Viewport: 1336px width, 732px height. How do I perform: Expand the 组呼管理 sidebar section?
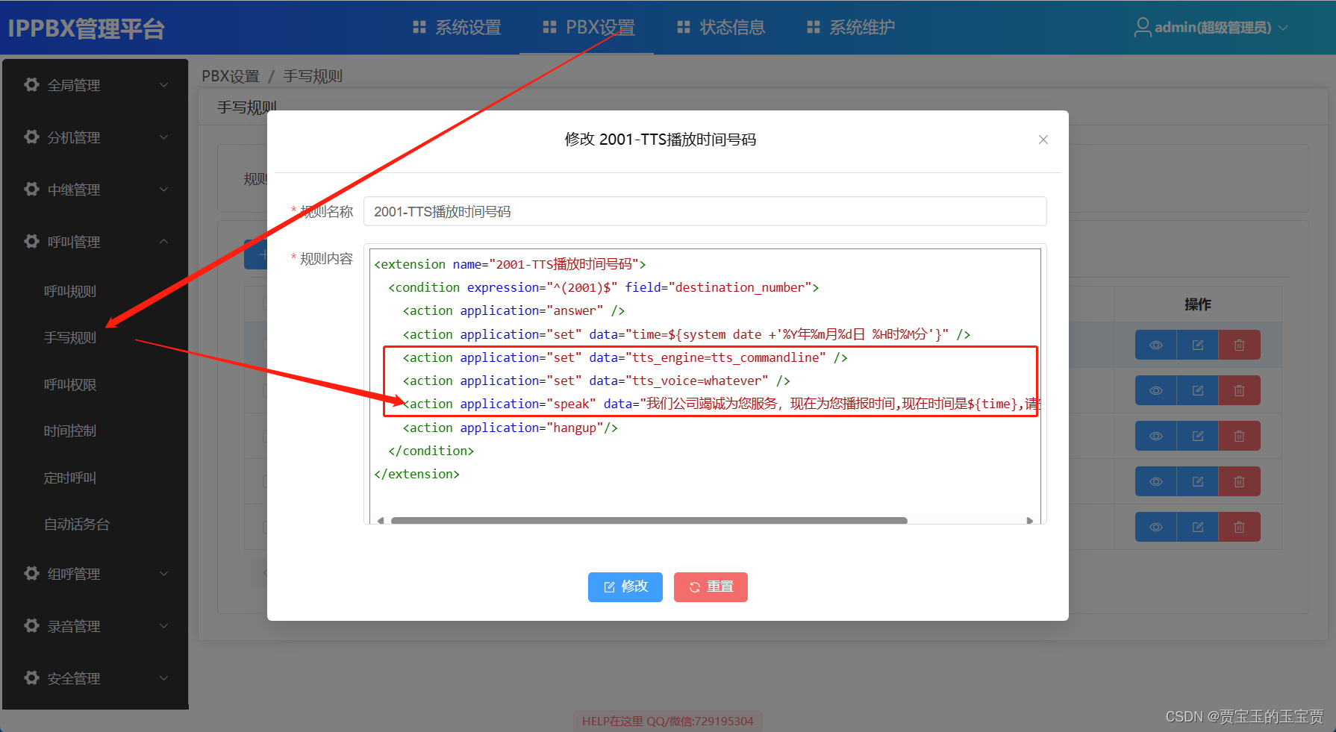click(x=96, y=574)
